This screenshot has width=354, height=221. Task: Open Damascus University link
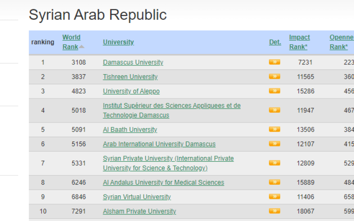pyautogui.click(x=133, y=62)
